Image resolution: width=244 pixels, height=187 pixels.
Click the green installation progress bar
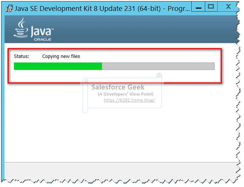coord(114,66)
